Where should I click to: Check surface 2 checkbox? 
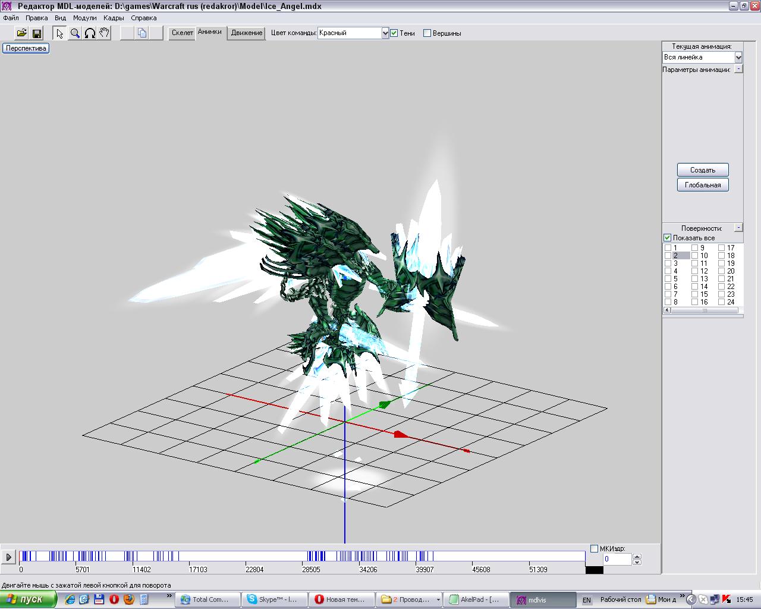[x=668, y=256]
